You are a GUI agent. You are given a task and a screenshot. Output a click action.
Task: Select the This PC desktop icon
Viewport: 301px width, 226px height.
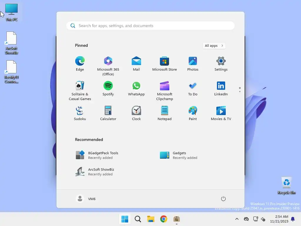11,12
